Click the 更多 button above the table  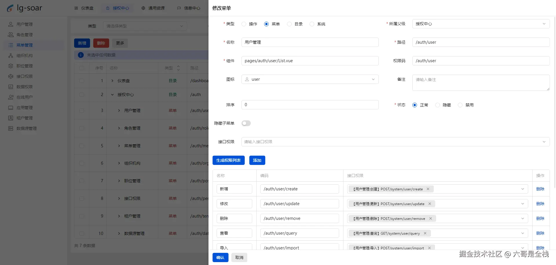[x=120, y=43]
